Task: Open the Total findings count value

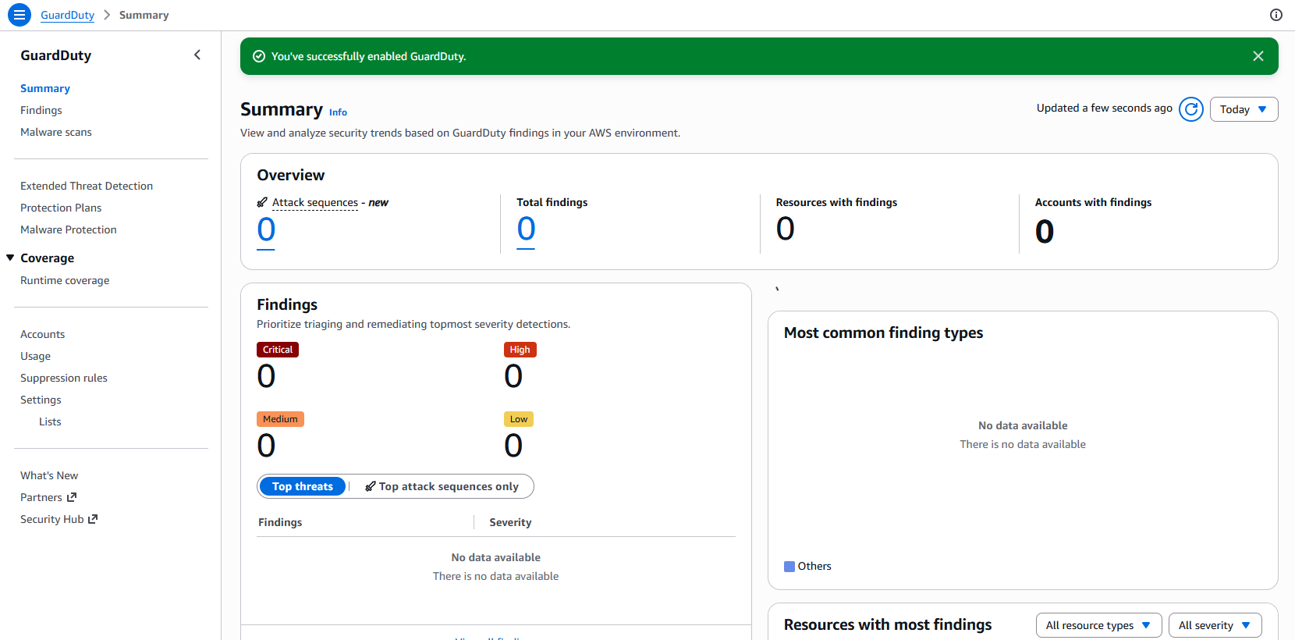Action: point(526,229)
